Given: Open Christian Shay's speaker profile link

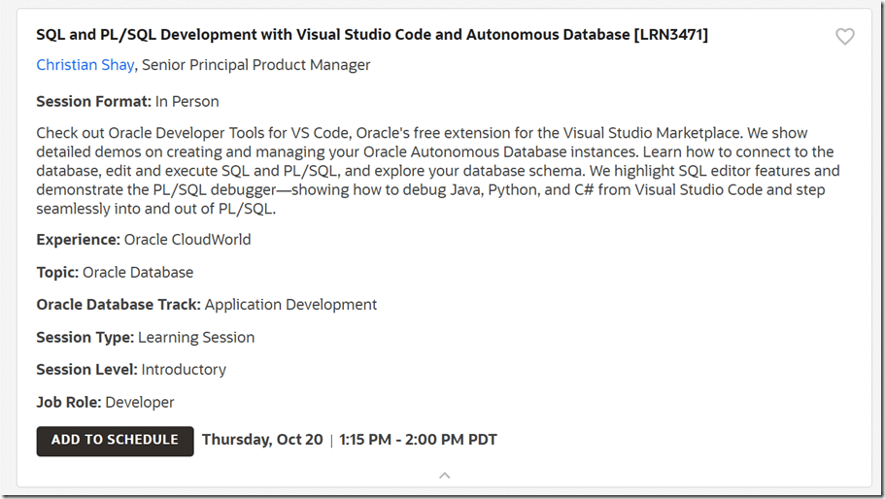Looking at the screenshot, I should (85, 65).
